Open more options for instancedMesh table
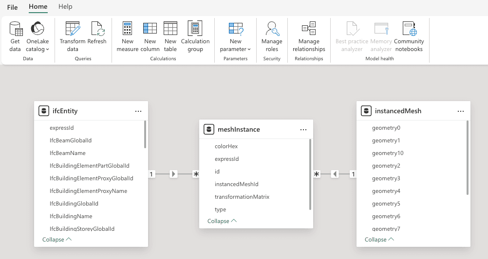The image size is (488, 259). point(461,111)
